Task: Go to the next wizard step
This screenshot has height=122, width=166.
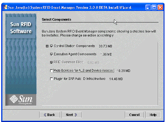Action: click(x=72, y=115)
